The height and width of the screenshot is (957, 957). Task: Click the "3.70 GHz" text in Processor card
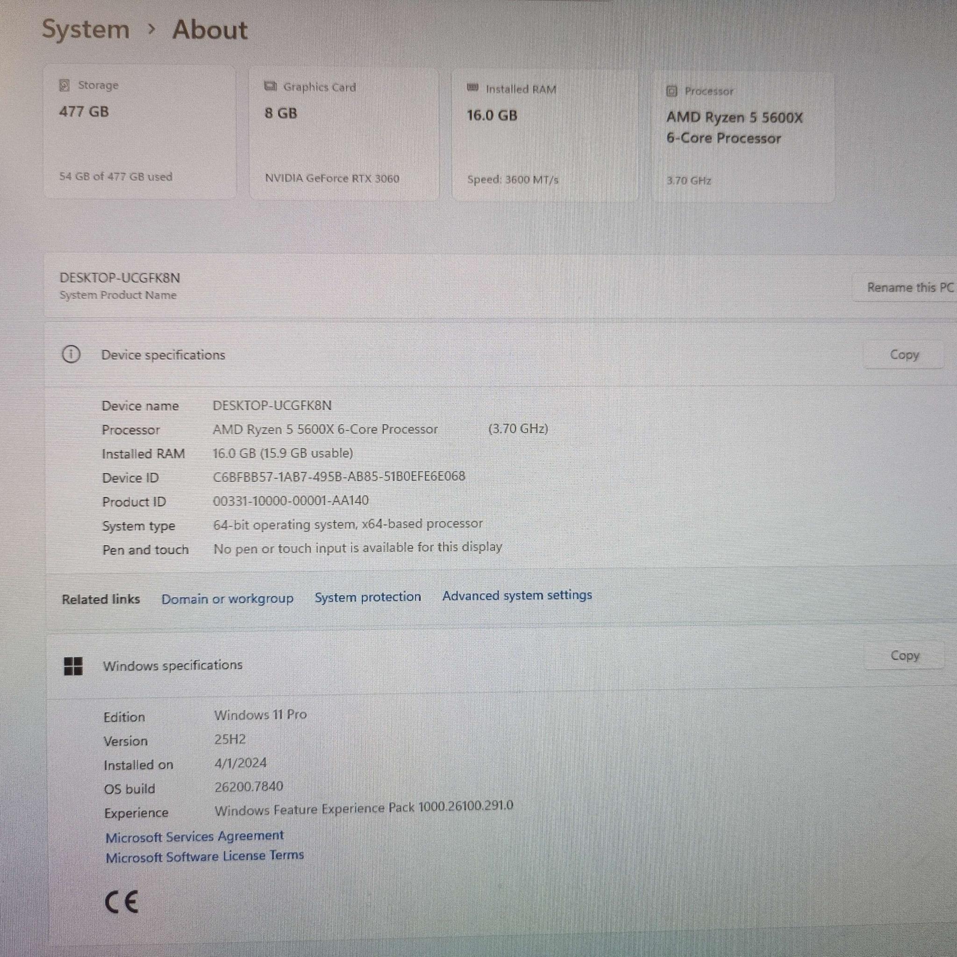[688, 181]
